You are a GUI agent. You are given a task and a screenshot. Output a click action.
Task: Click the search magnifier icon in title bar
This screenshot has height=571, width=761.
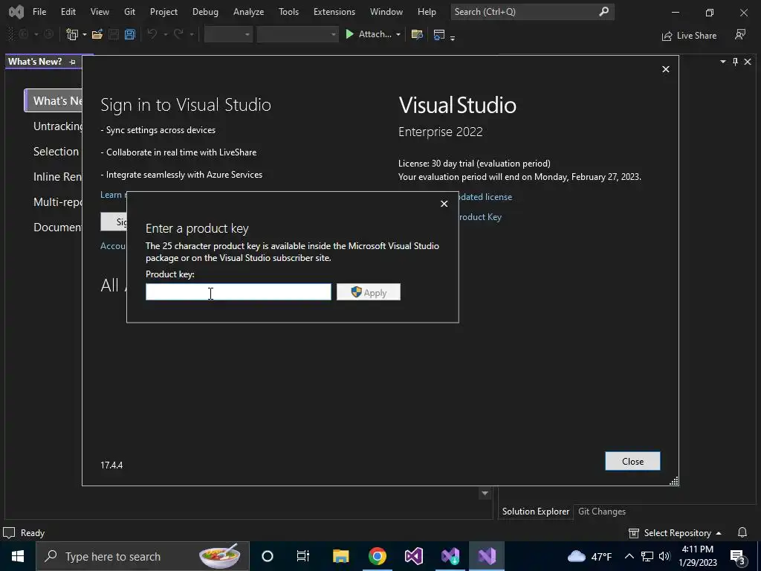[x=603, y=11]
